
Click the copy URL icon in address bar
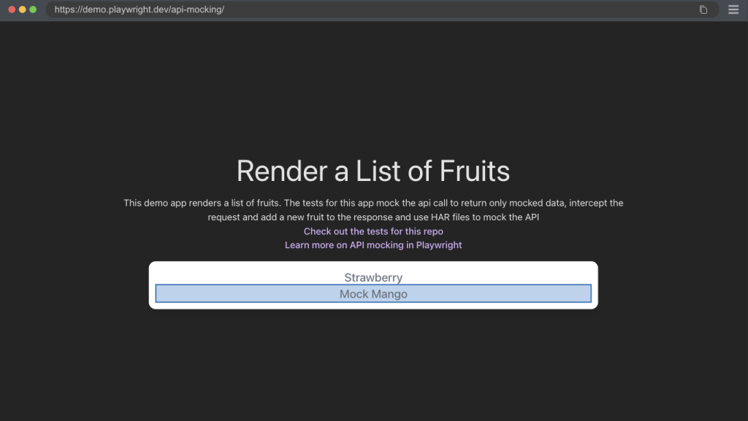coord(703,9)
